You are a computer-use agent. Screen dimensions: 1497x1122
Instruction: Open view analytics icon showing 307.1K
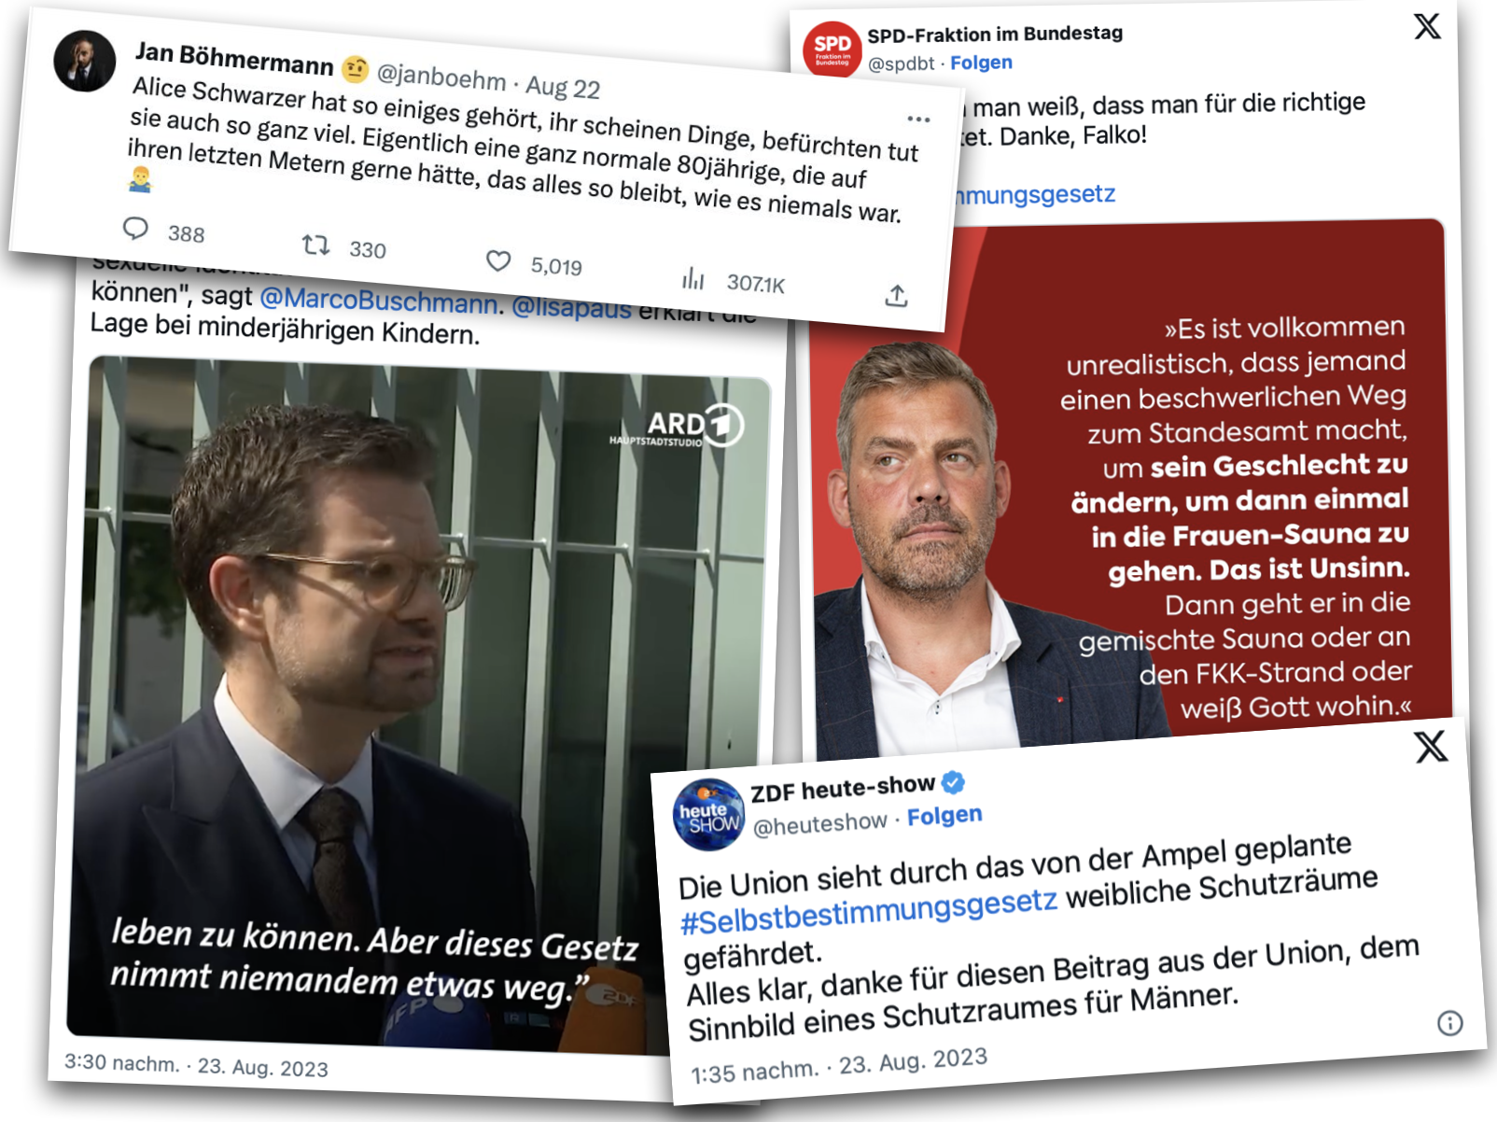(693, 277)
